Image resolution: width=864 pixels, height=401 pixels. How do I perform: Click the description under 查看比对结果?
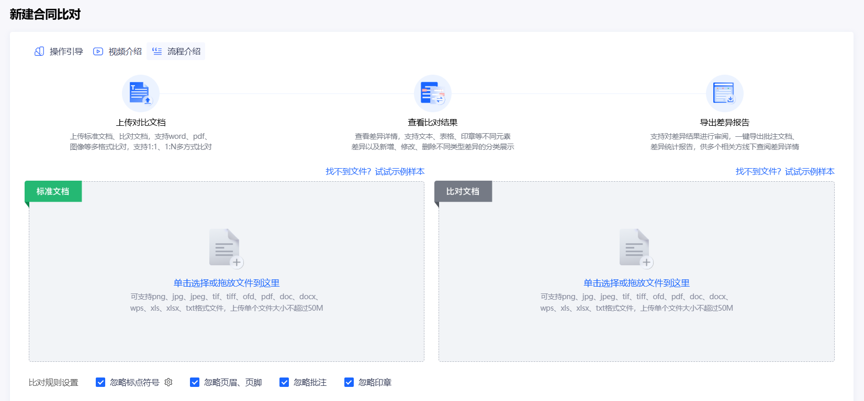[x=433, y=141]
